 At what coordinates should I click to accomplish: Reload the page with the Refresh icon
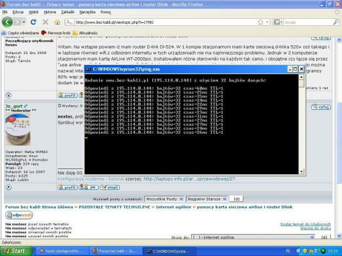[x=33, y=22]
